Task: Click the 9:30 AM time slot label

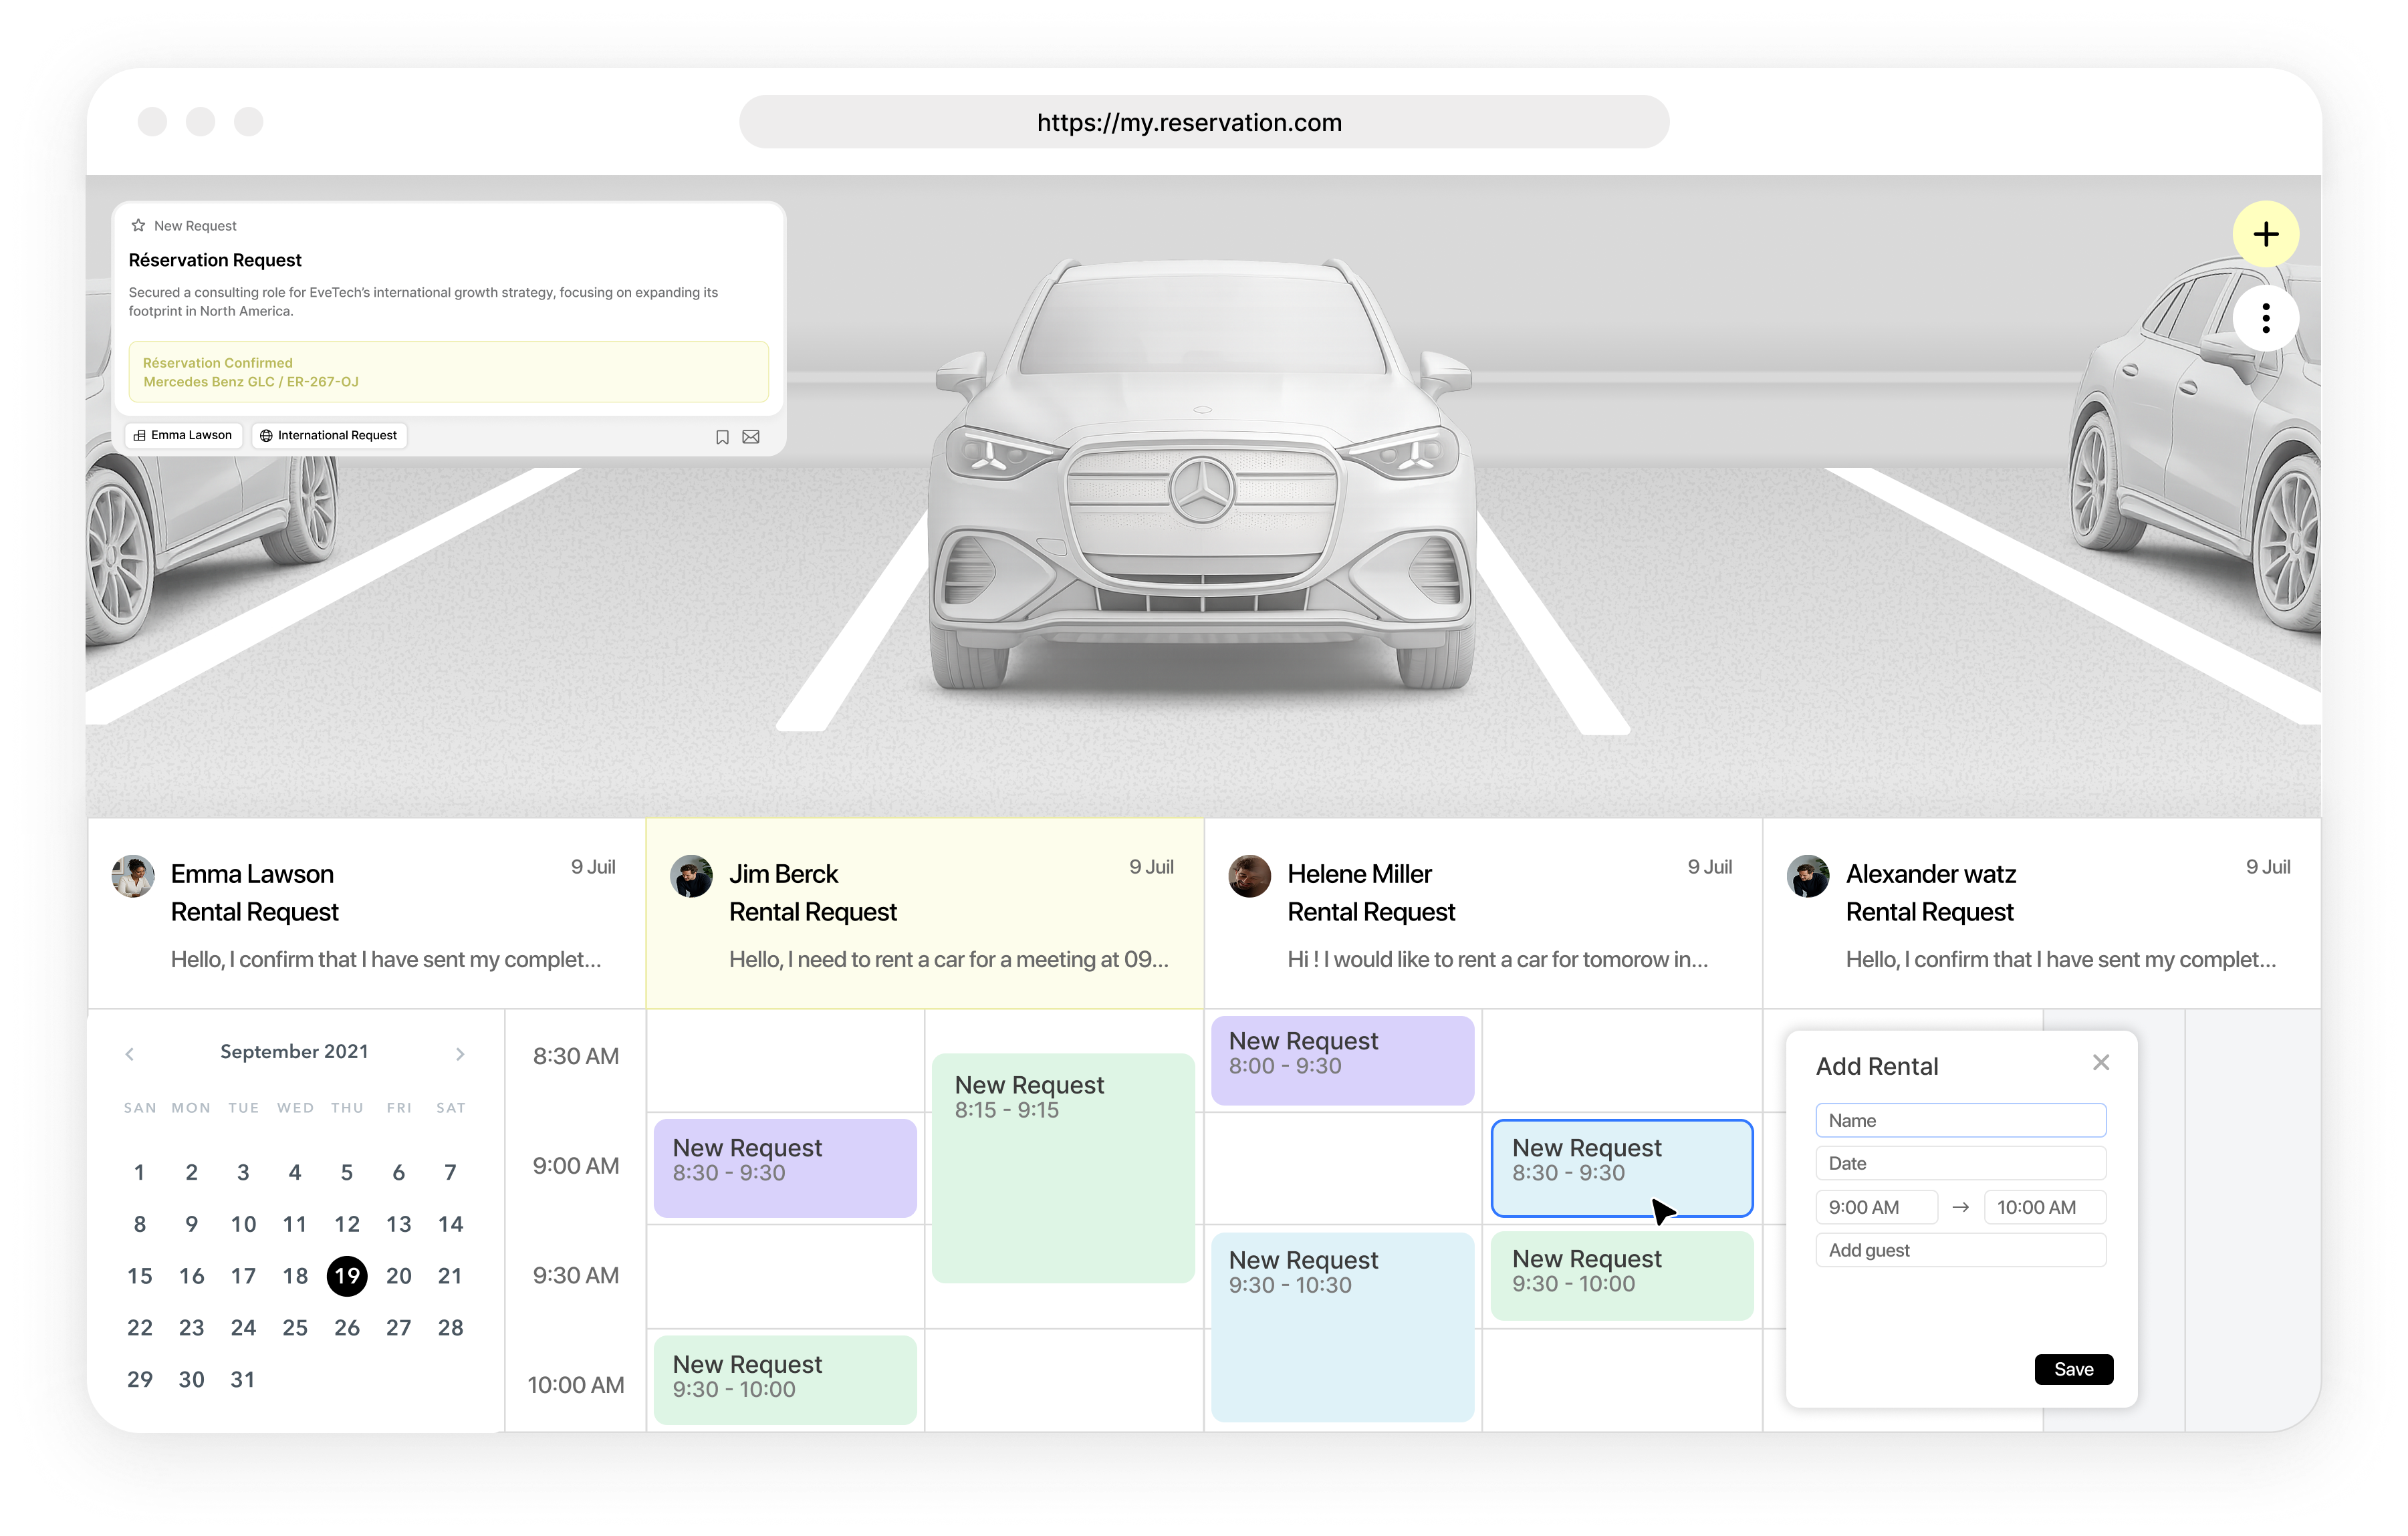Action: tap(576, 1276)
